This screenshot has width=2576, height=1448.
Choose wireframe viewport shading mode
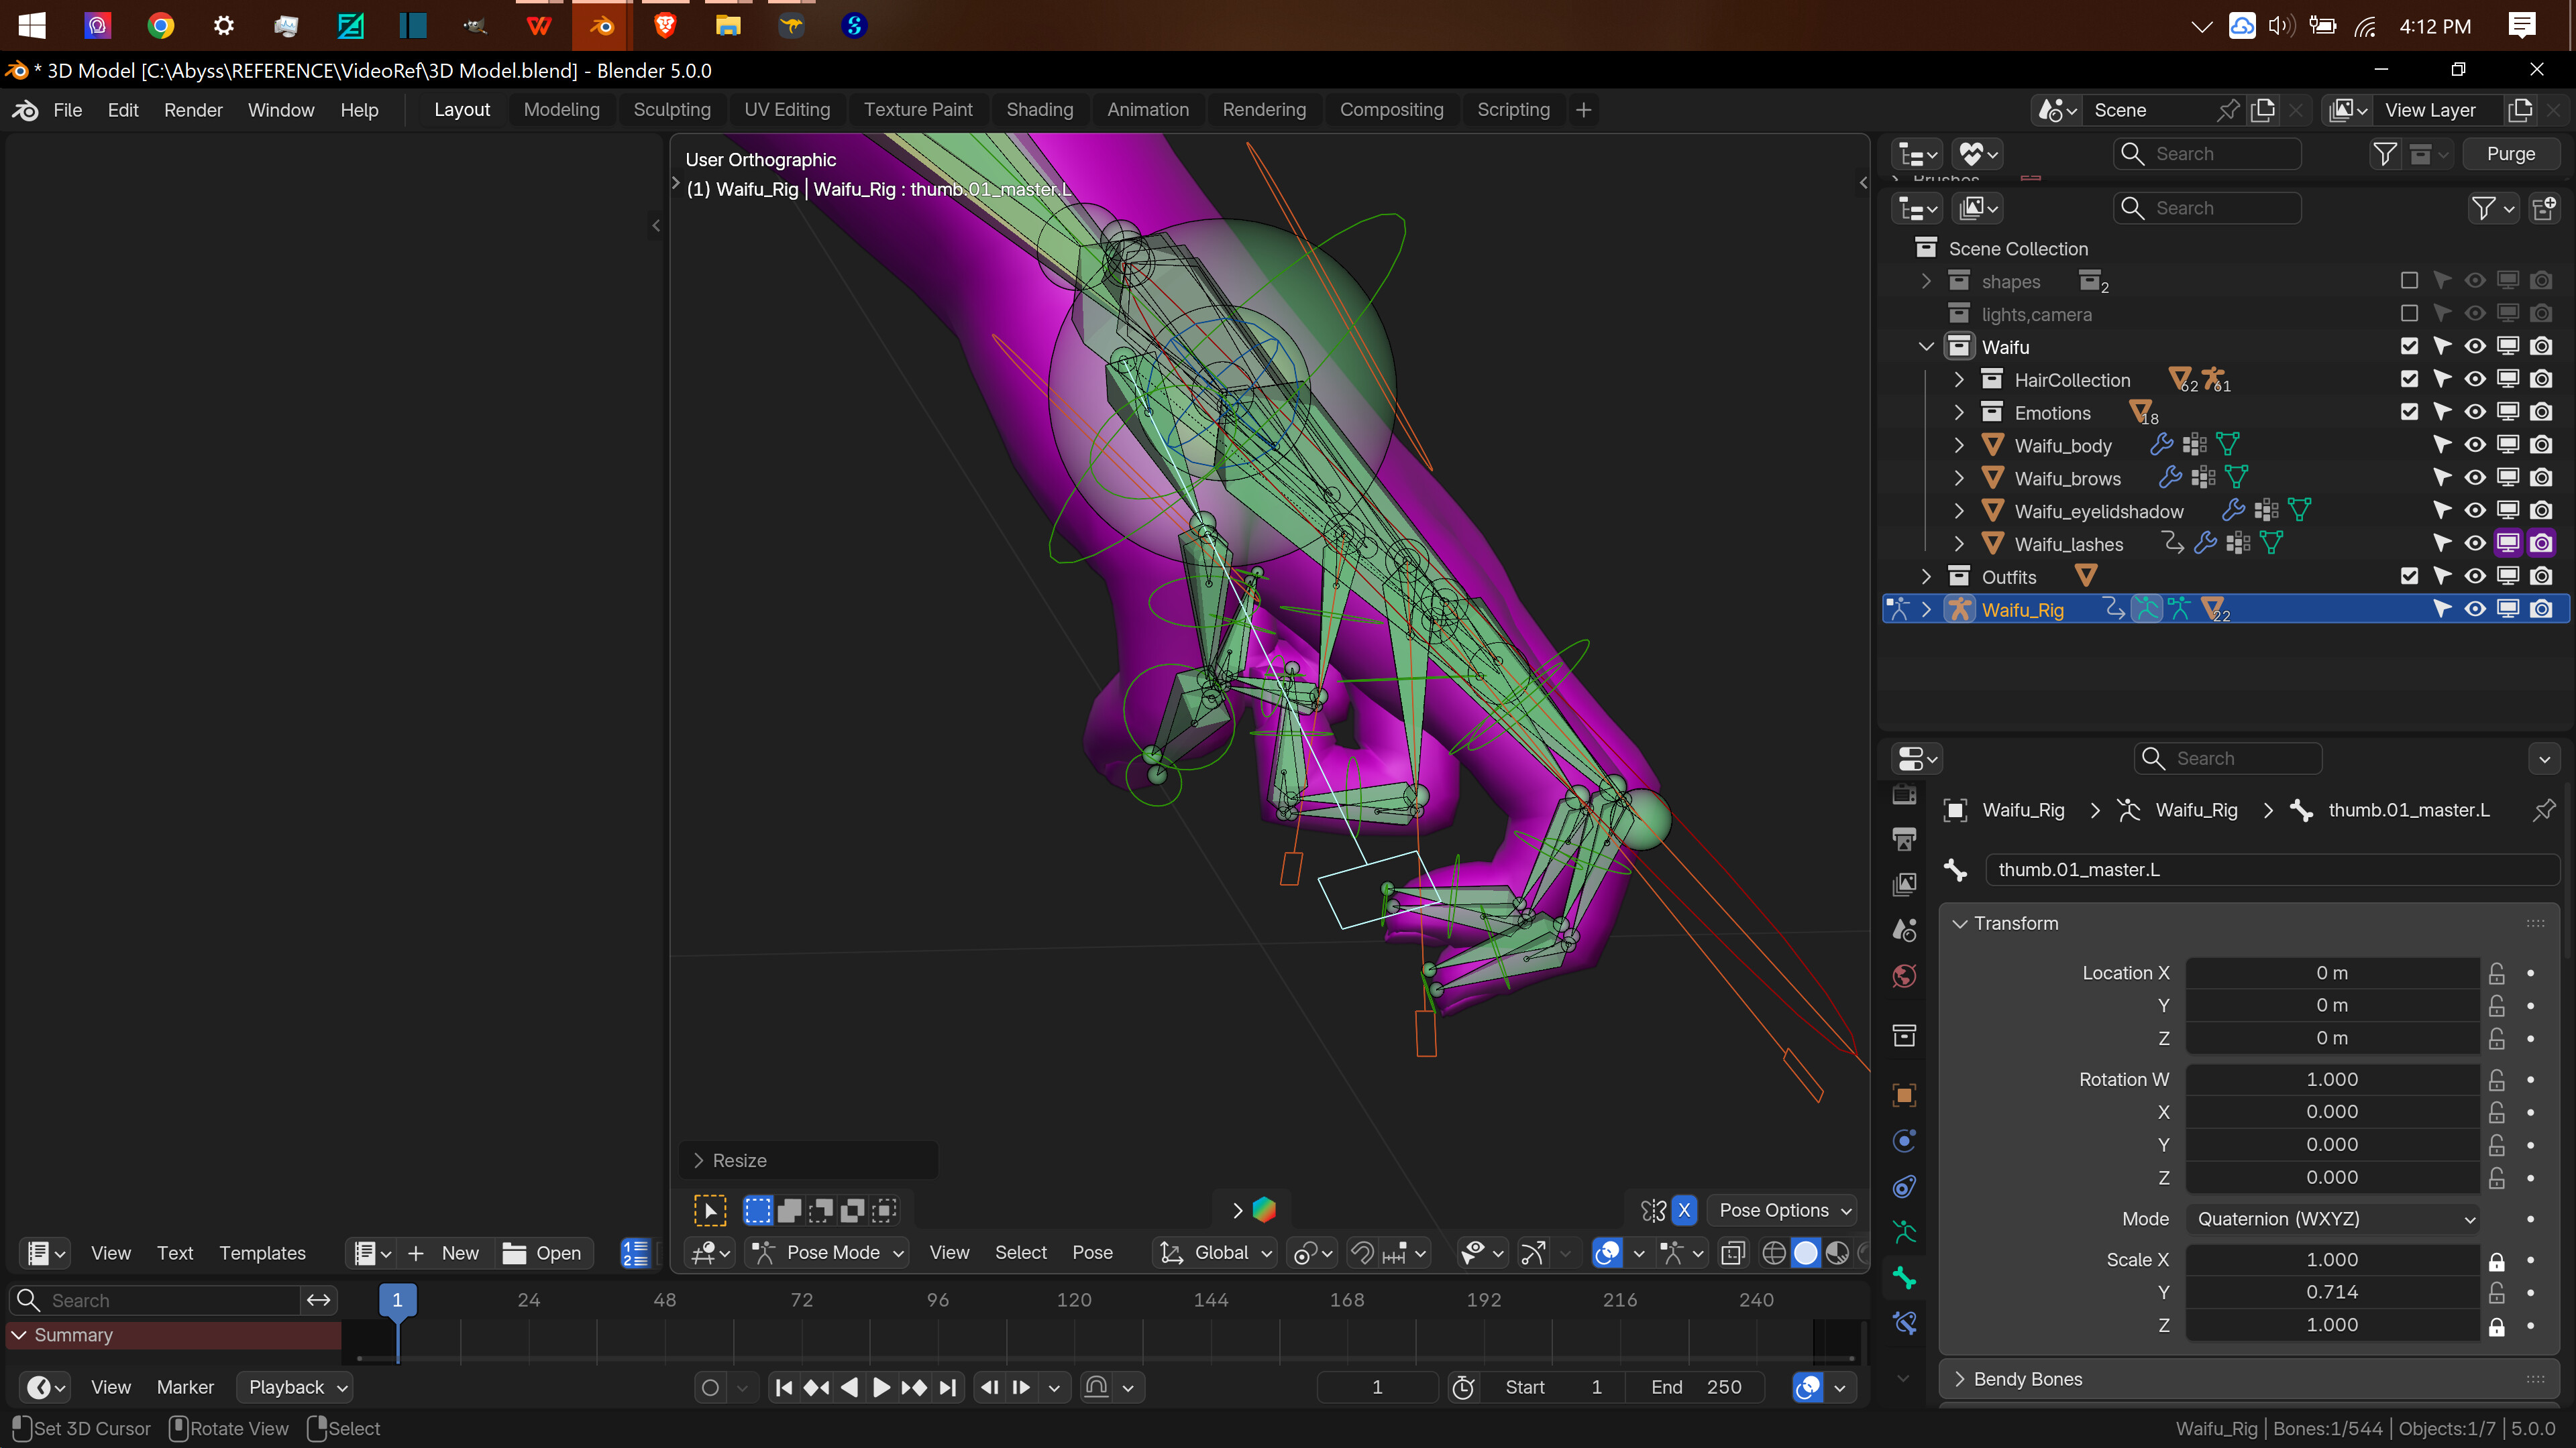1774,1252
